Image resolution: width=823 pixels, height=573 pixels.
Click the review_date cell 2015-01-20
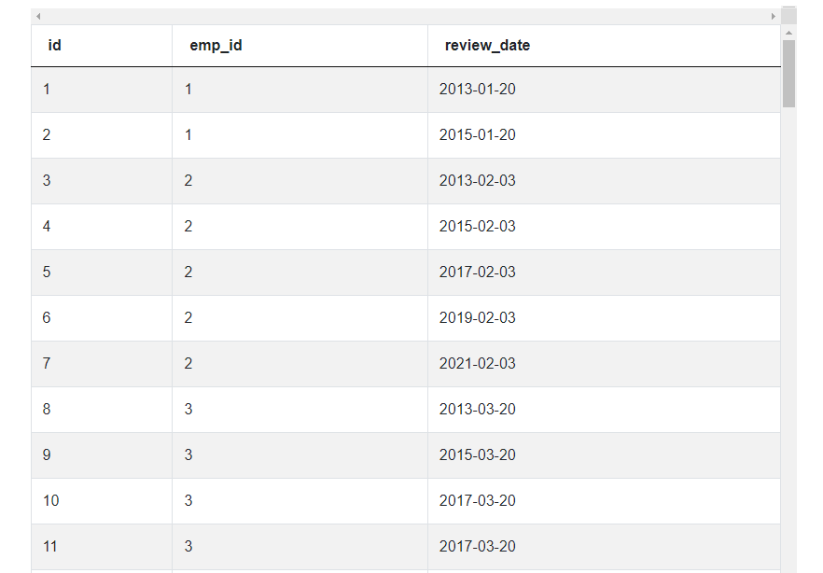coord(604,135)
